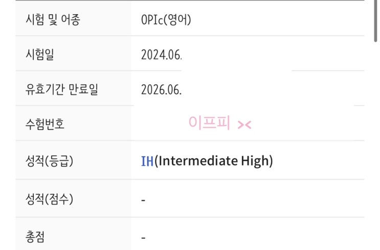Select the 2024.06. test date text
Screen dimensions: 380x250
click(x=161, y=55)
